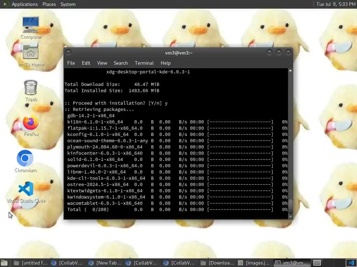Switch to the untitled folder taskbar window
Screen dimensions: 357x267
tap(31, 263)
